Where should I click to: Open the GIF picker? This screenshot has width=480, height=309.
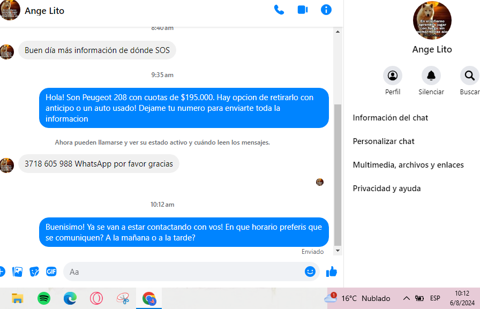[x=51, y=272]
